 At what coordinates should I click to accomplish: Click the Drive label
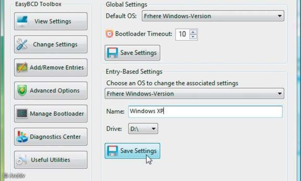(114, 129)
